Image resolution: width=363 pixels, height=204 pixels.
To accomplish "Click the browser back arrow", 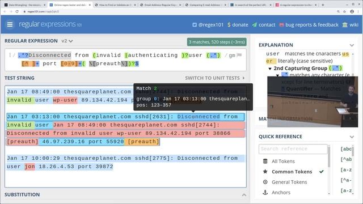I will [5, 11].
